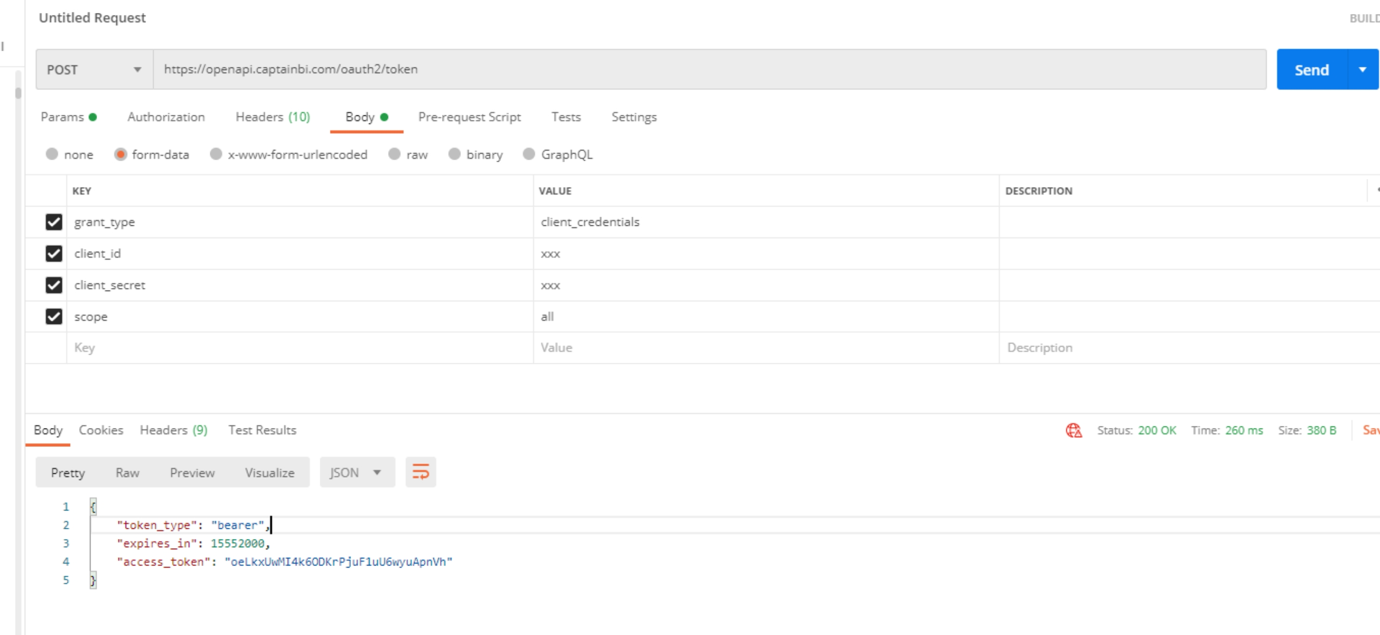Image resolution: width=1380 pixels, height=635 pixels.
Task: Click the empty Value input field
Action: point(766,348)
